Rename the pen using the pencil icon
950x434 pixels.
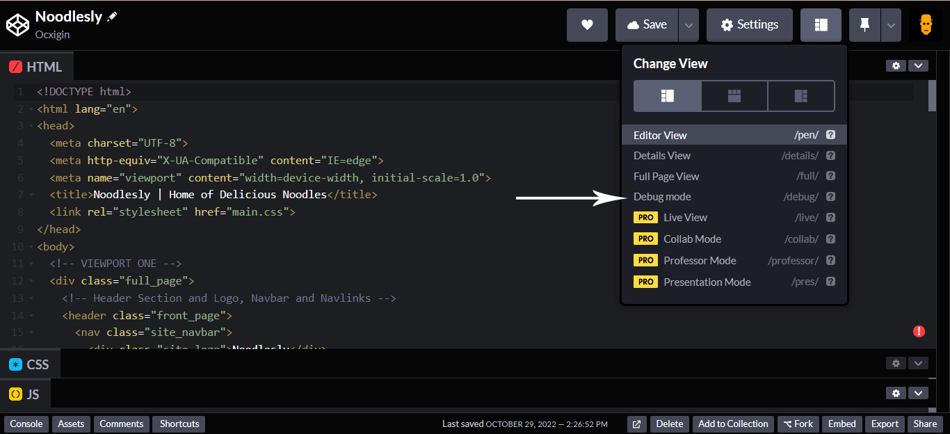113,15
